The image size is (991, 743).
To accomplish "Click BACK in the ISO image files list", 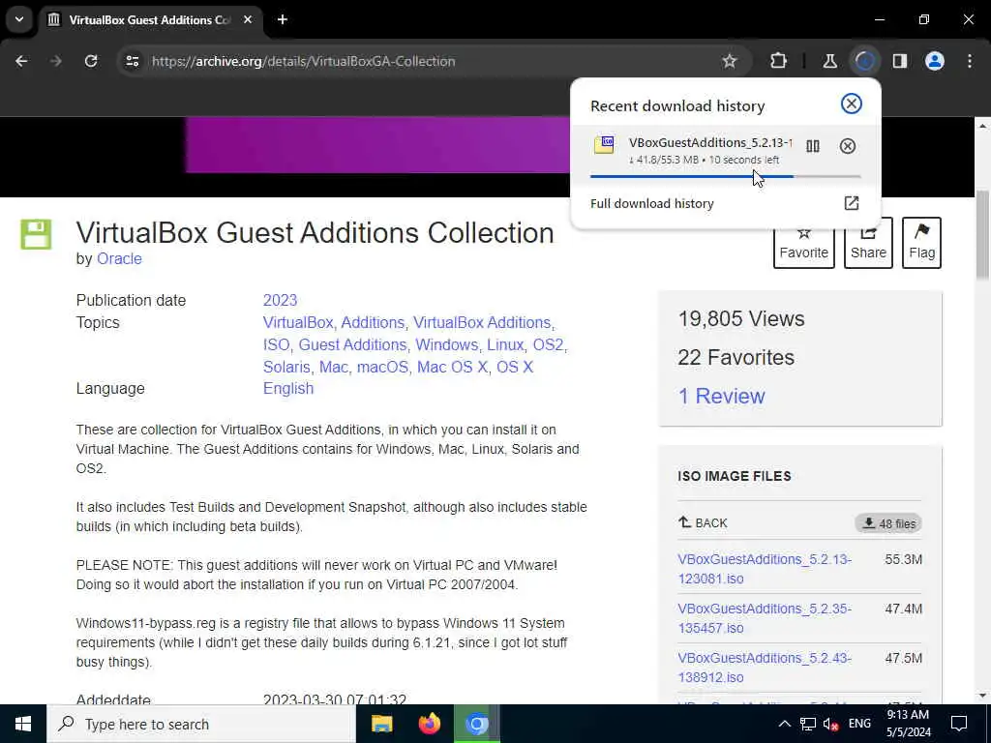I will (703, 523).
